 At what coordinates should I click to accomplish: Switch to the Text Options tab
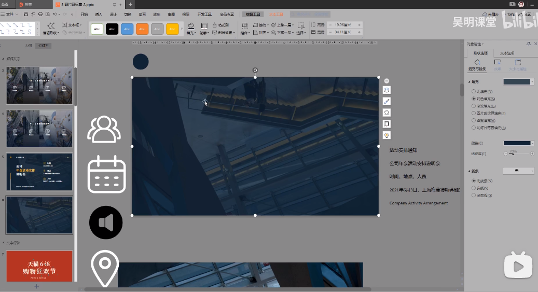click(x=507, y=53)
